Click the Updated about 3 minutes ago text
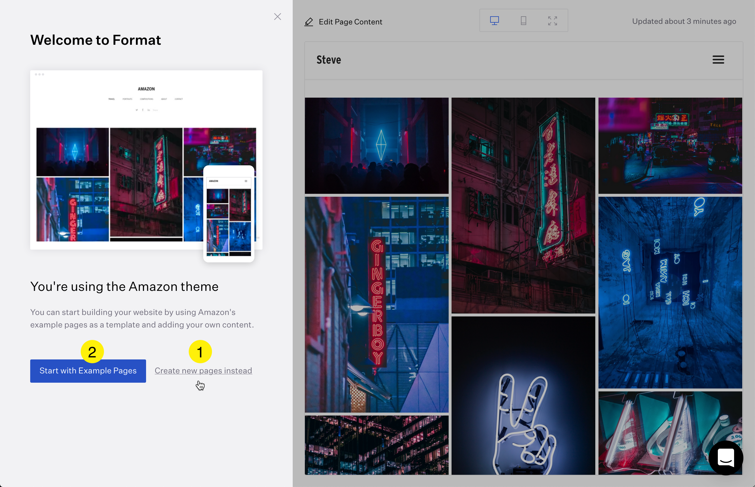This screenshot has height=487, width=755. point(684,21)
